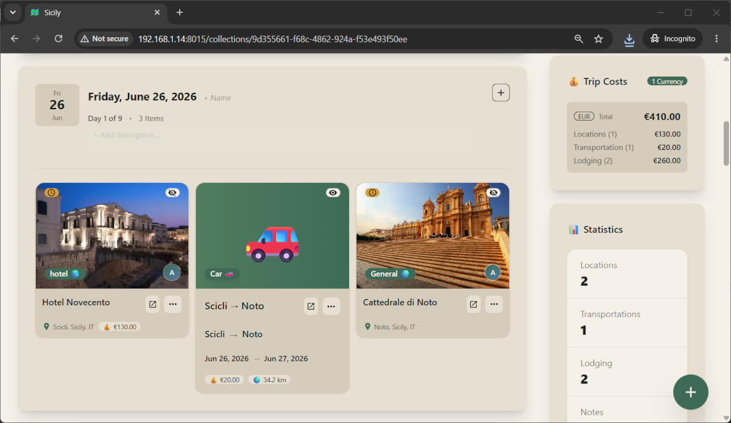
Task: Click the clock badge on Hotel Novecento image
Action: click(52, 193)
